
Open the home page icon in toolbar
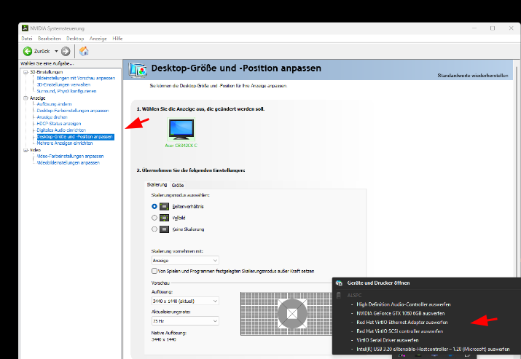pyautogui.click(x=84, y=51)
